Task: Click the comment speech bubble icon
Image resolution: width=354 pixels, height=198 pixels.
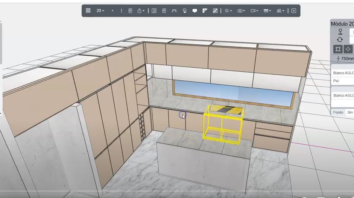Action: coord(195,11)
